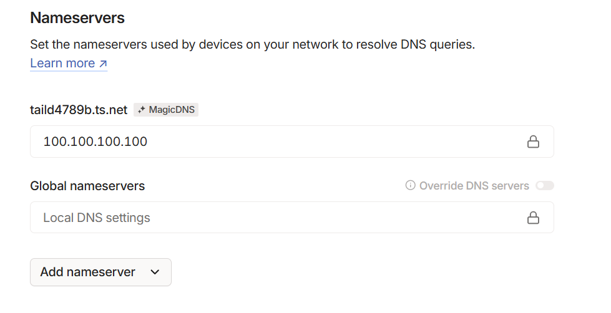The width and height of the screenshot is (611, 313).
Task: Click the external link arrow beside Learn more
Action: point(103,64)
